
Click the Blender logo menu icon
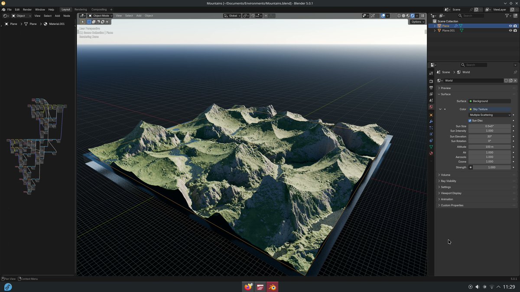tap(3, 10)
